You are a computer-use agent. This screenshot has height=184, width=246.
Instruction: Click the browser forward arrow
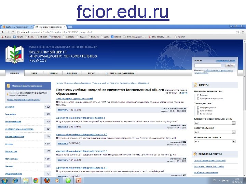(x=8, y=32)
